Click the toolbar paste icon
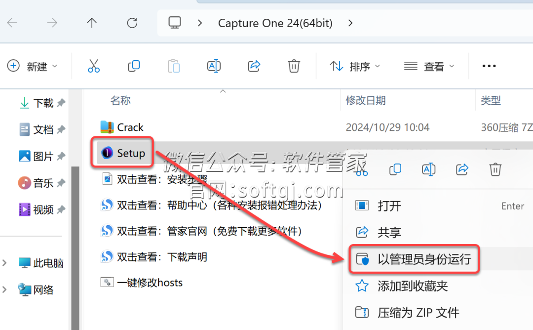The image size is (533, 330). (x=174, y=66)
